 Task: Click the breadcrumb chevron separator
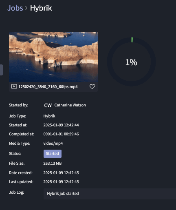tap(26, 8)
